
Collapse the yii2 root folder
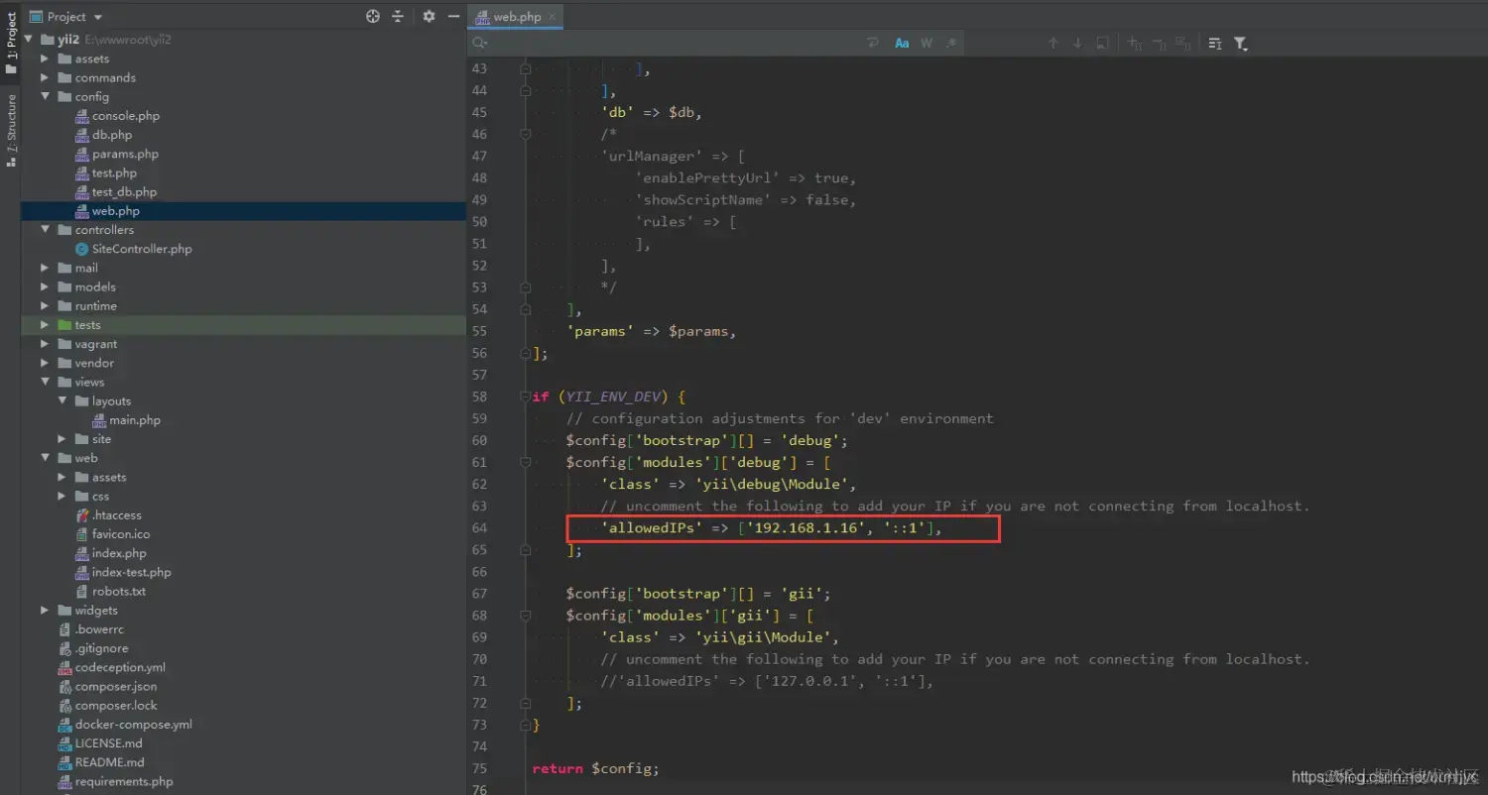coord(28,40)
